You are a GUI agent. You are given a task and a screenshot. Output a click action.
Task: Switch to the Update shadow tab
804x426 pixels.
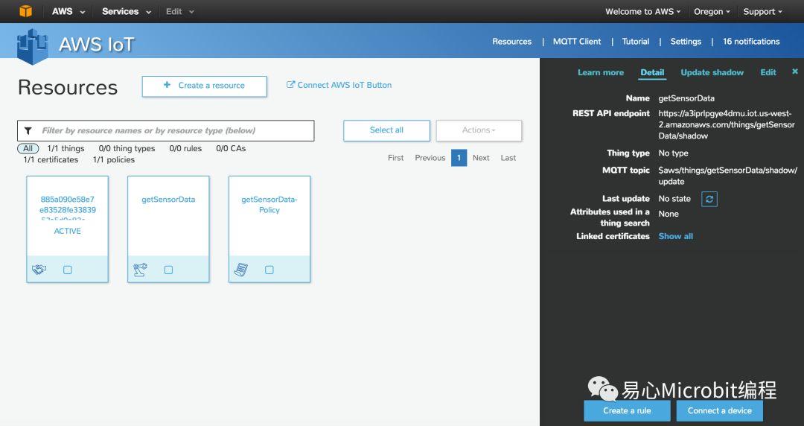point(712,72)
